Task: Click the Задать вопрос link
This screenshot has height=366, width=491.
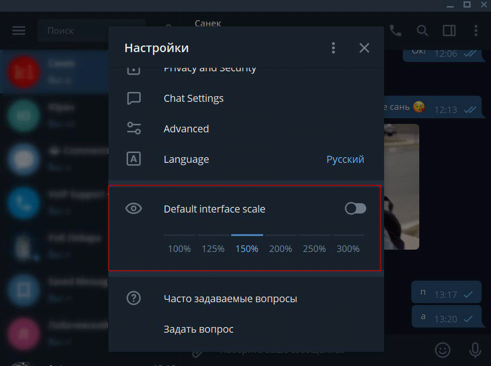Action: point(198,329)
